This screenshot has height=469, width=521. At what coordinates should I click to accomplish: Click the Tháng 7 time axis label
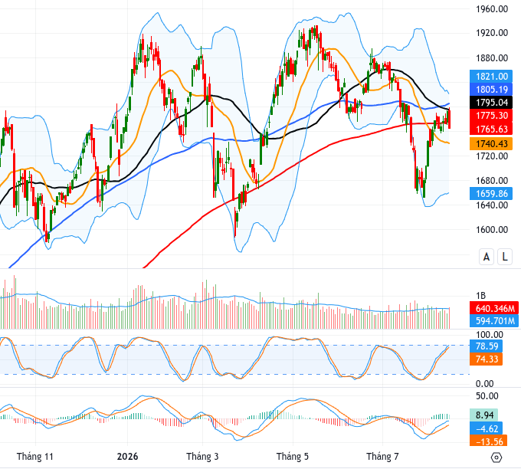pos(382,457)
